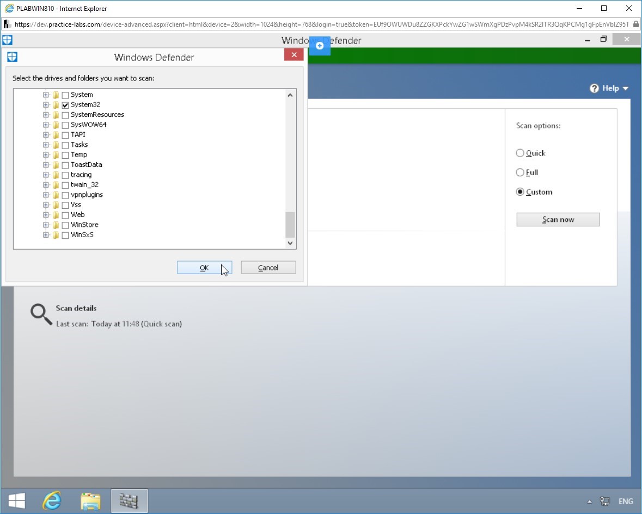The height and width of the screenshot is (514, 642).
Task: Click the folder tree scrollbar thumb
Action: tap(290, 225)
